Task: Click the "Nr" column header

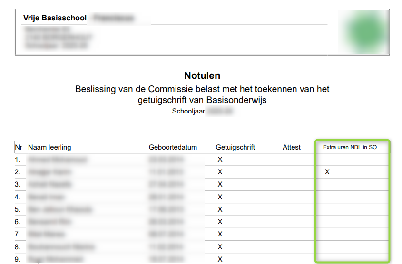Action: [x=19, y=147]
